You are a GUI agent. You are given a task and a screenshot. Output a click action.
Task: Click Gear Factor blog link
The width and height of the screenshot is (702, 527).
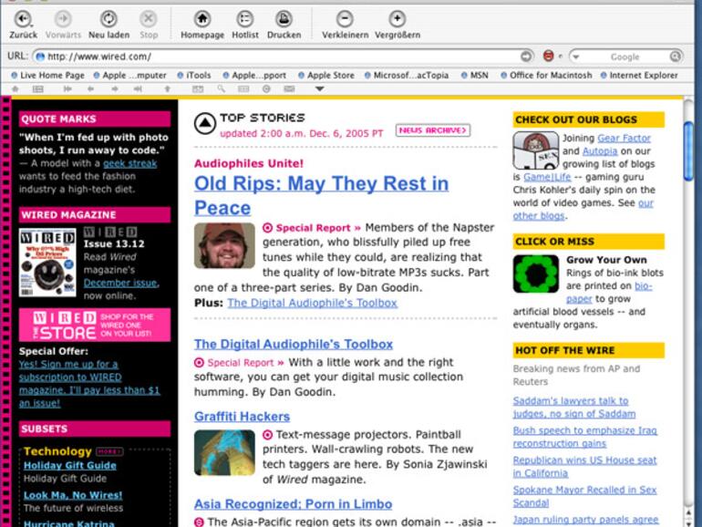tap(624, 138)
